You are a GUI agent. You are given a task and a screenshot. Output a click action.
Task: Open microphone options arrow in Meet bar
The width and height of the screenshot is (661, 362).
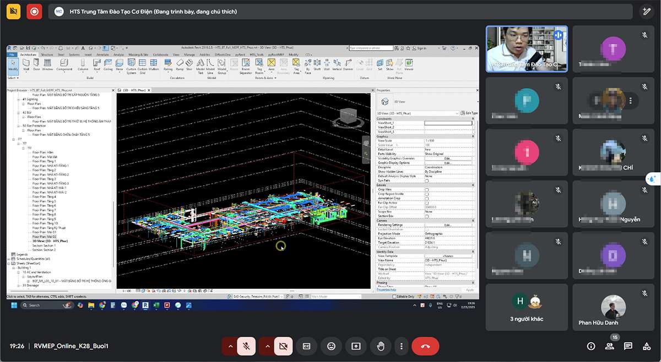229,346
